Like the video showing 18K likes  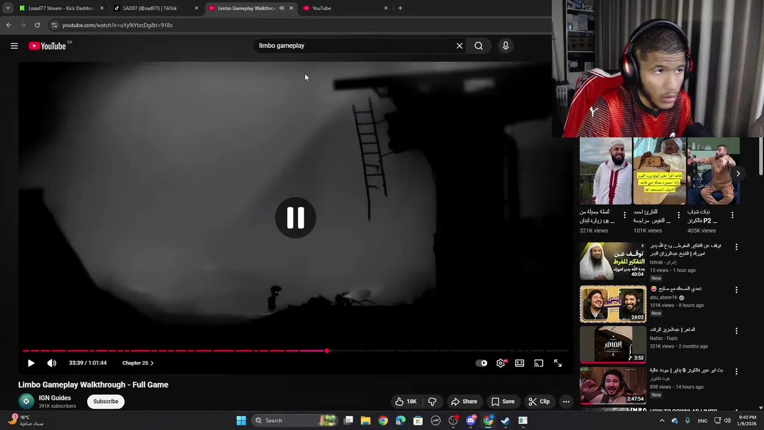(x=405, y=401)
